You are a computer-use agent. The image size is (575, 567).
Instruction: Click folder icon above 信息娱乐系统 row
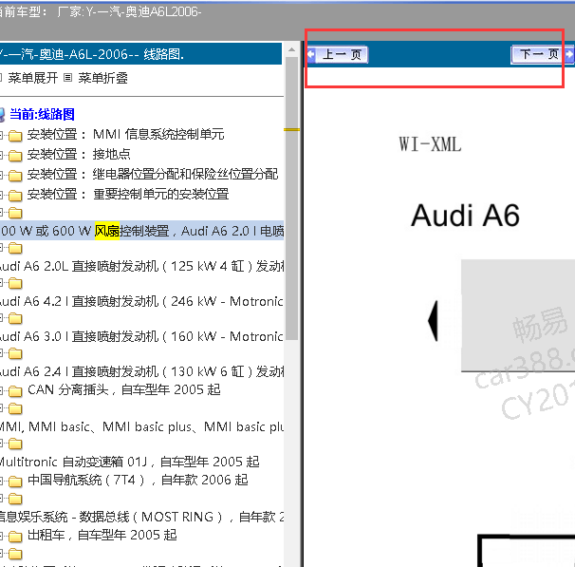[15, 499]
